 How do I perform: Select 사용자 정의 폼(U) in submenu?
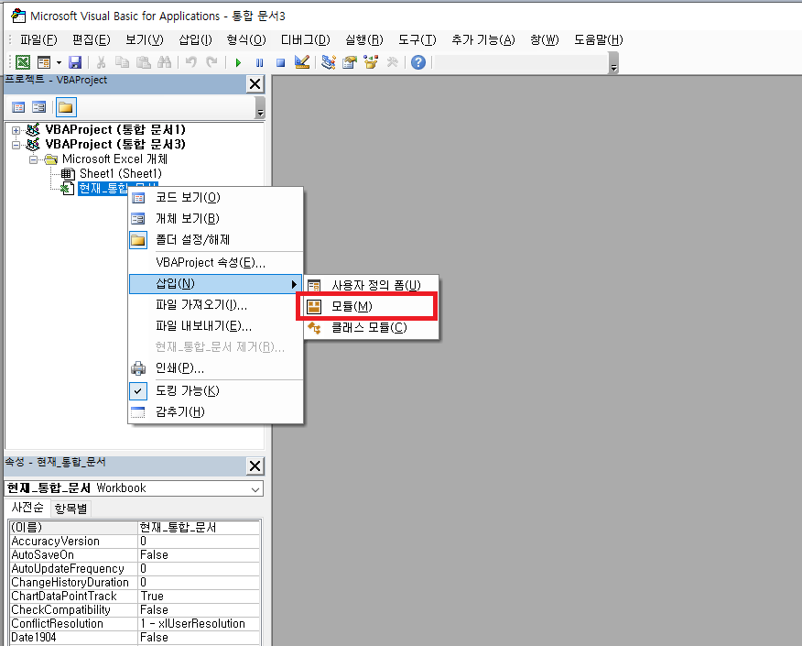coord(372,285)
